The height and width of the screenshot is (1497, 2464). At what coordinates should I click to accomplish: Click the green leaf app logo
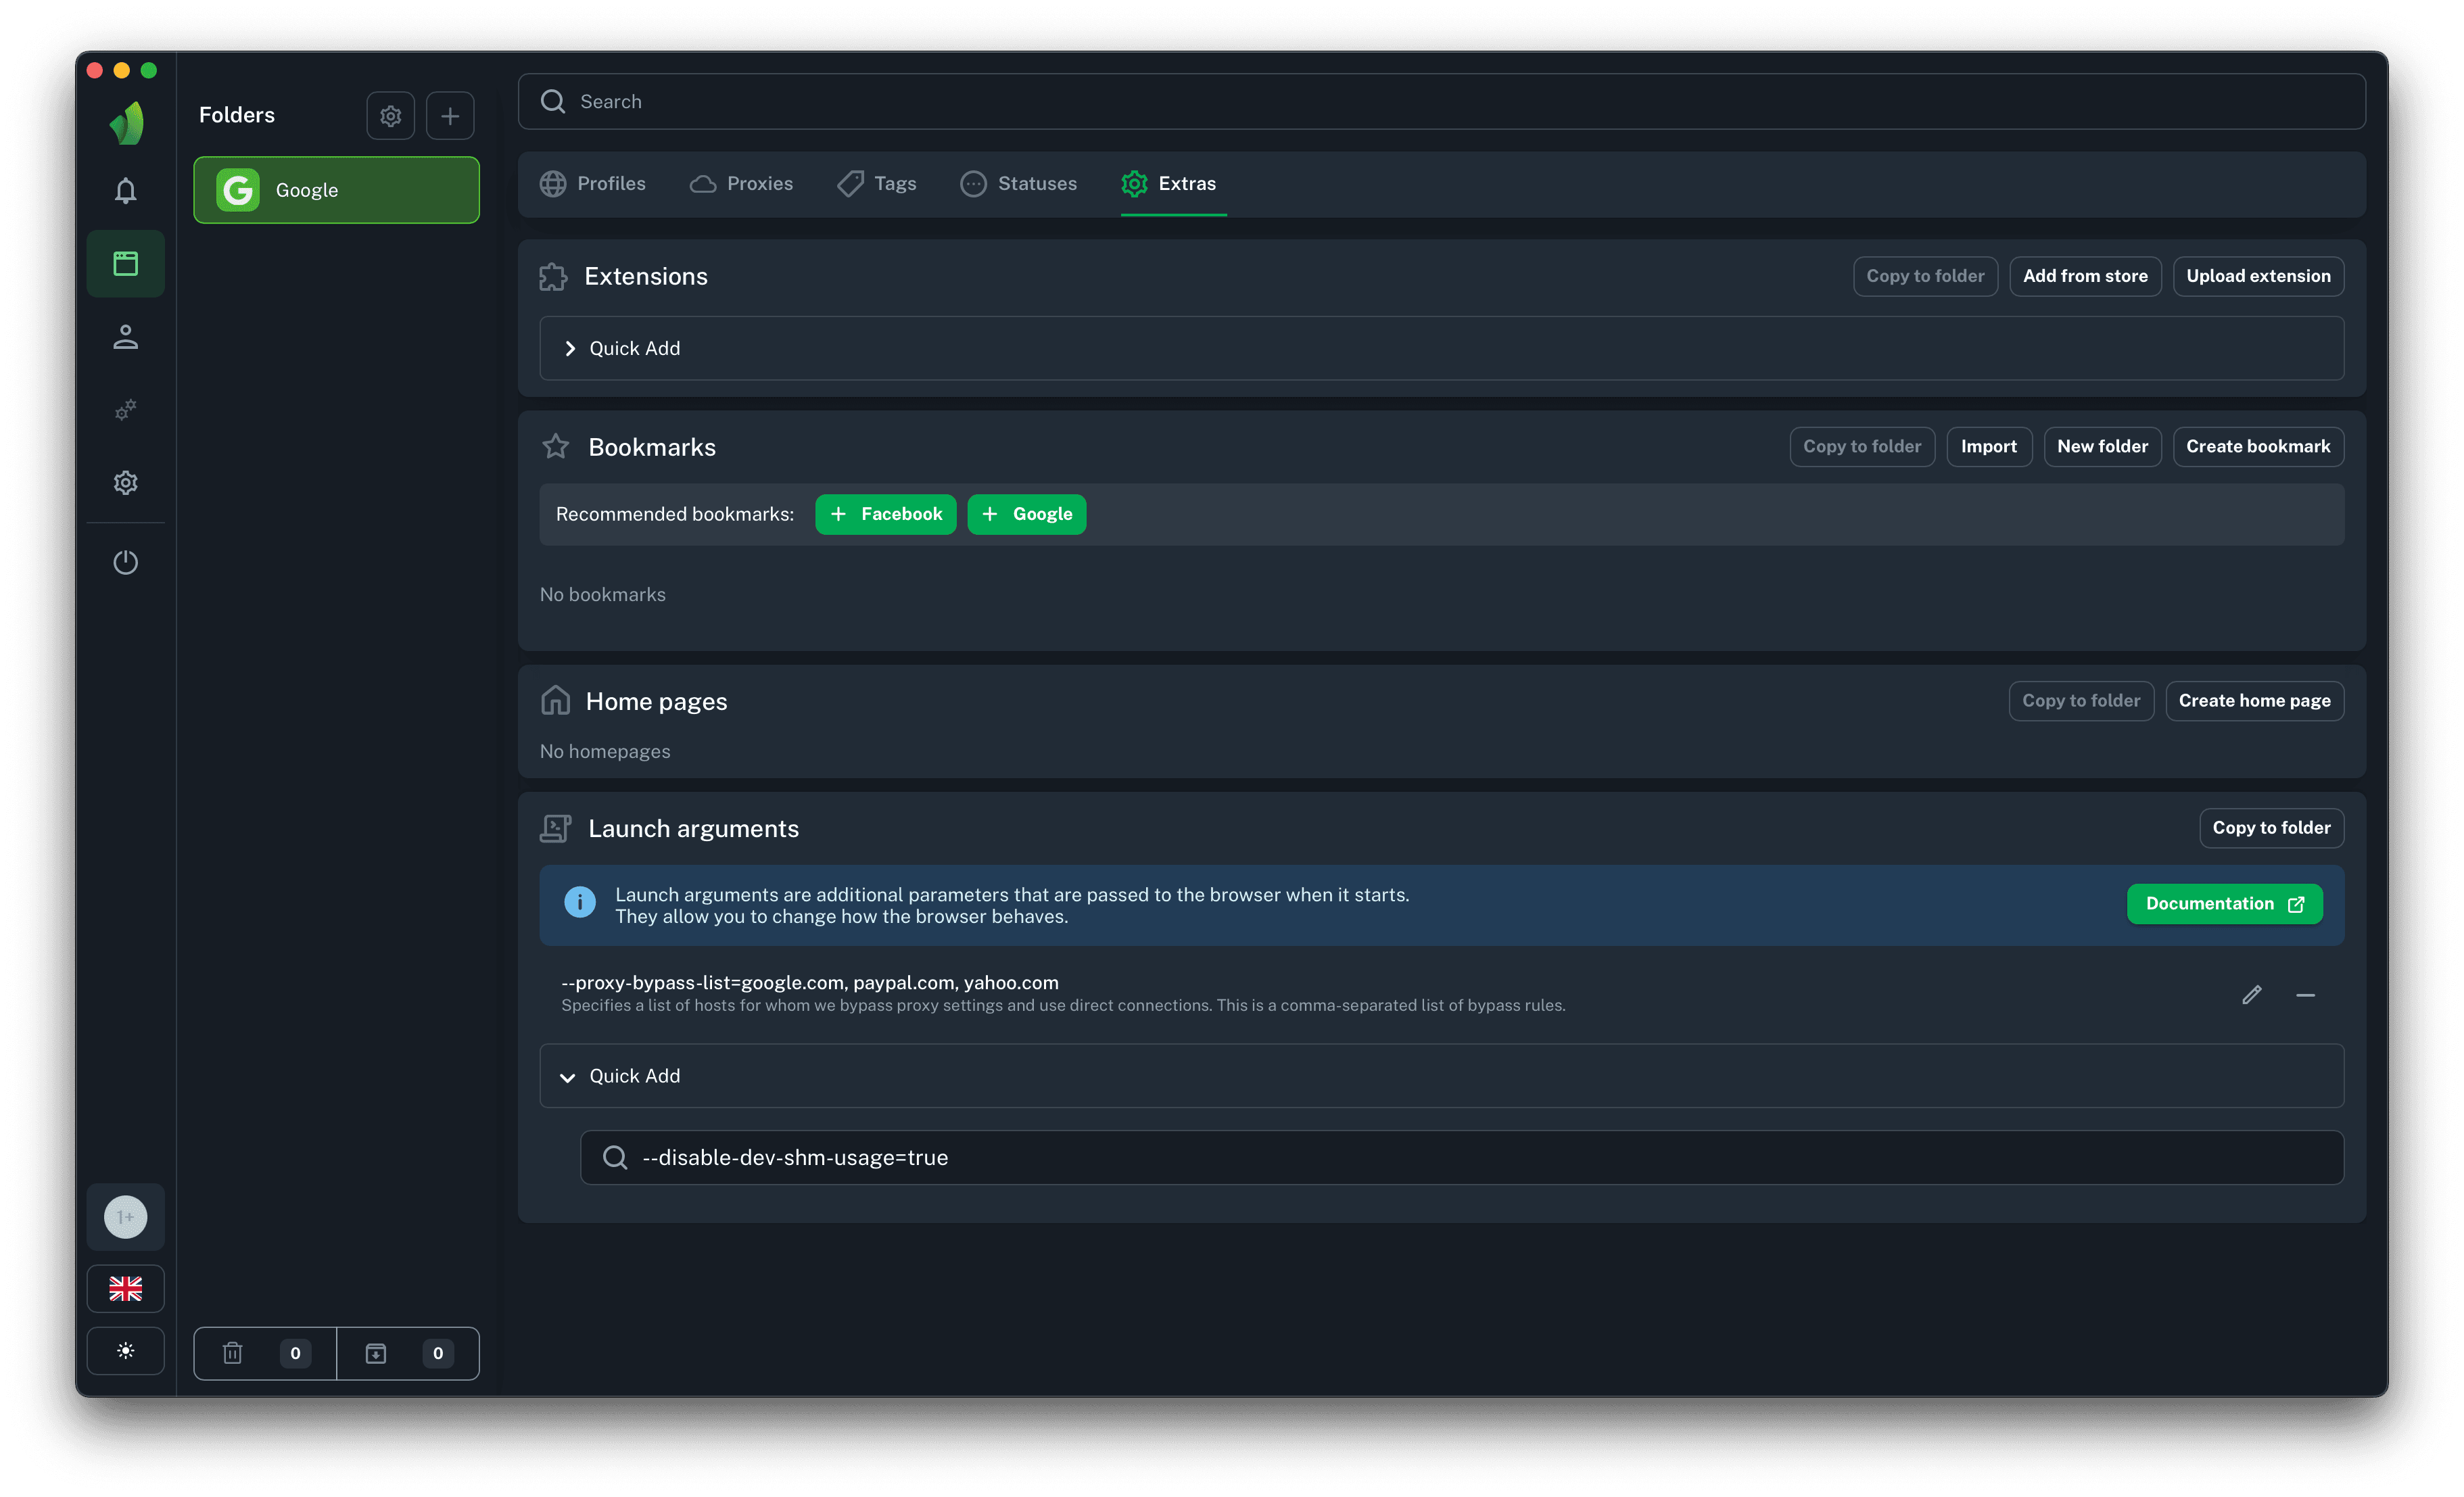(126, 123)
